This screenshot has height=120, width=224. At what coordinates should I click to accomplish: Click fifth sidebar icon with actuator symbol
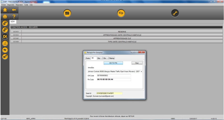[x=5, y=50]
